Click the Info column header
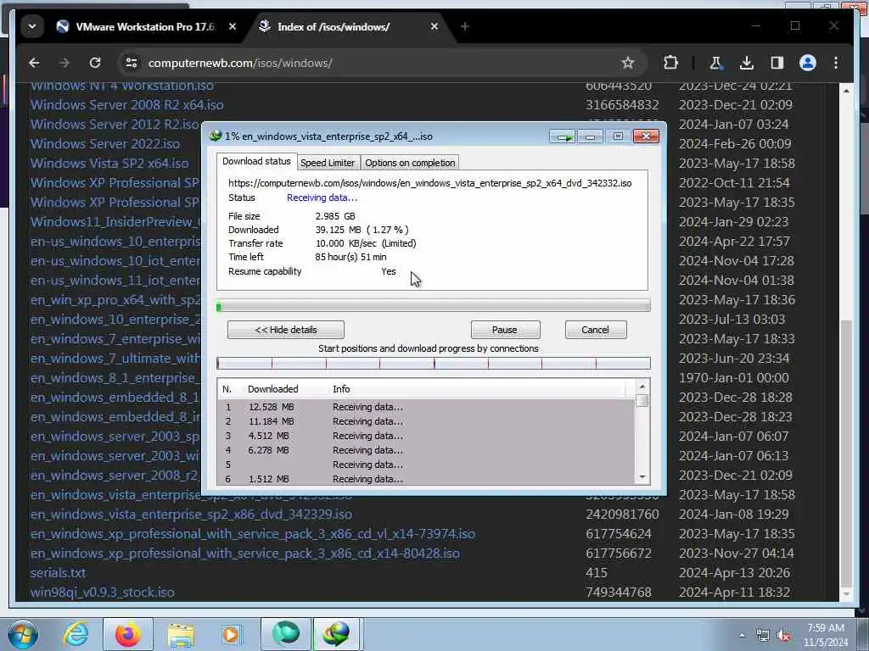 (341, 389)
